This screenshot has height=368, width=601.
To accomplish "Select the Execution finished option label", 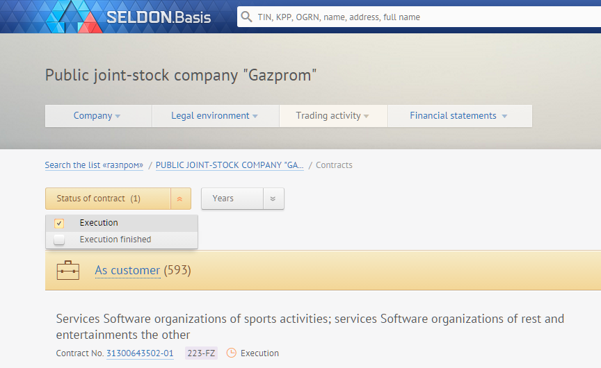I will click(115, 240).
